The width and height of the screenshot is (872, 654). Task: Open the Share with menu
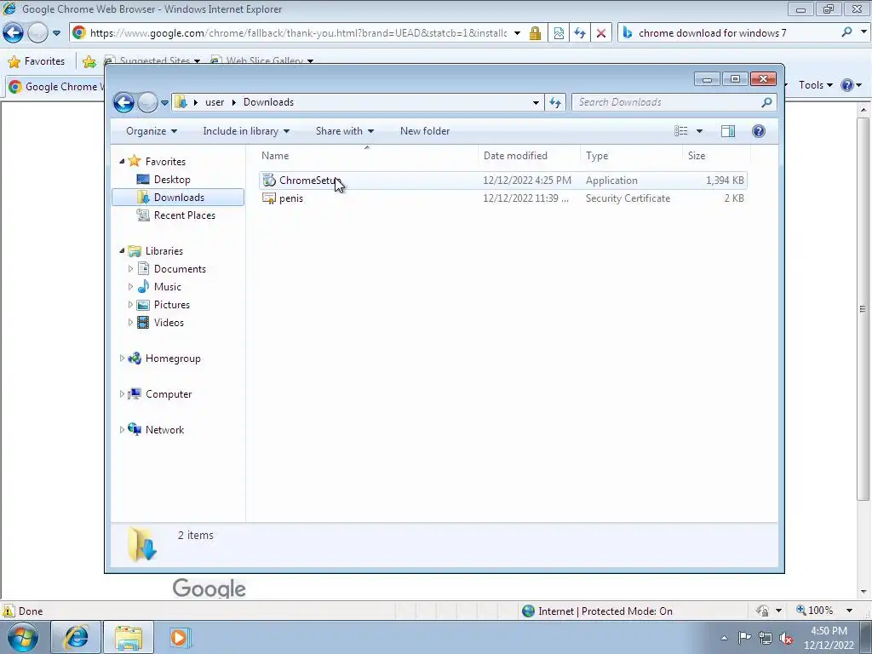345,131
